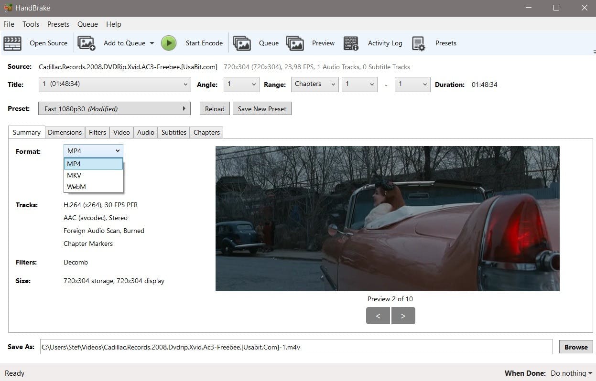Open the Activity Log icon

(351, 43)
